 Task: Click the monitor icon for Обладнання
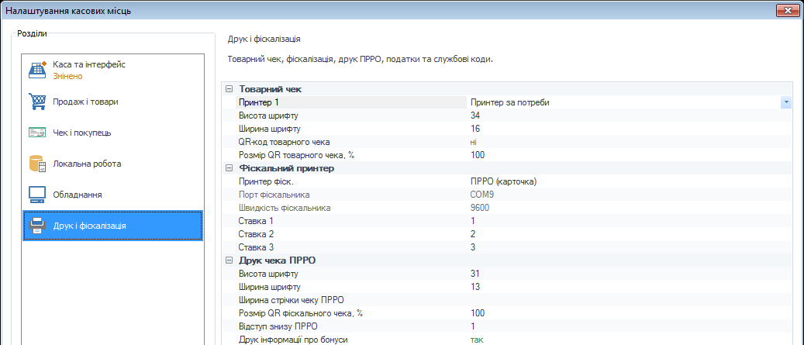[37, 195]
